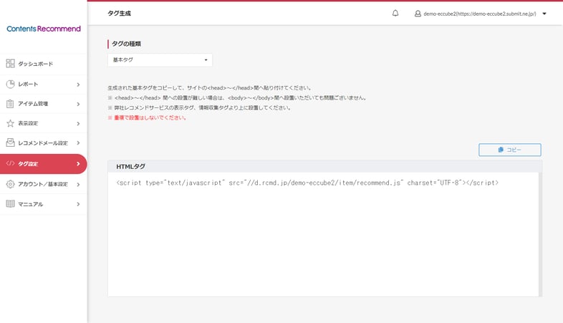Image resolution: width=563 pixels, height=323 pixels.
Task: Click the user account avatar icon
Action: click(x=418, y=14)
